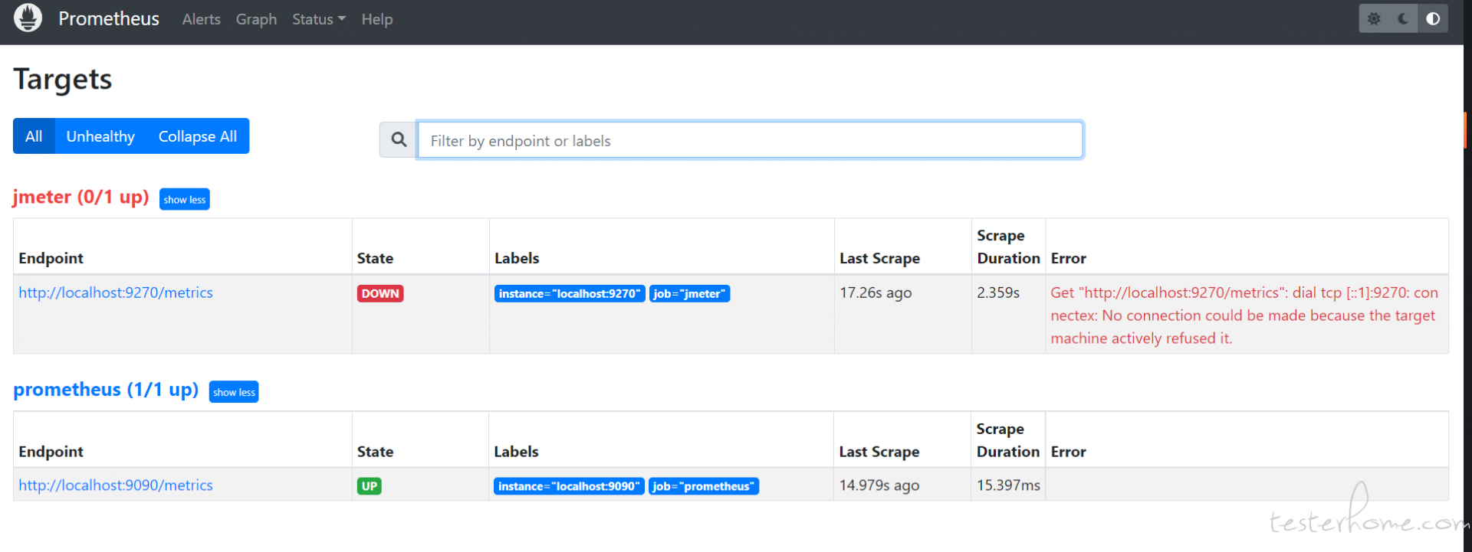Click the instance="localhost:9270" label badge
Image resolution: width=1472 pixels, height=552 pixels.
click(570, 293)
